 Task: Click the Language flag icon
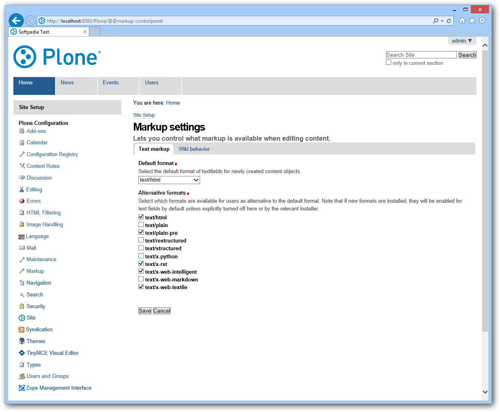(22, 236)
